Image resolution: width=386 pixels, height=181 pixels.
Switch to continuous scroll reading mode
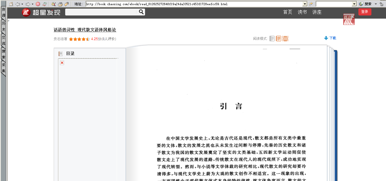point(285,38)
